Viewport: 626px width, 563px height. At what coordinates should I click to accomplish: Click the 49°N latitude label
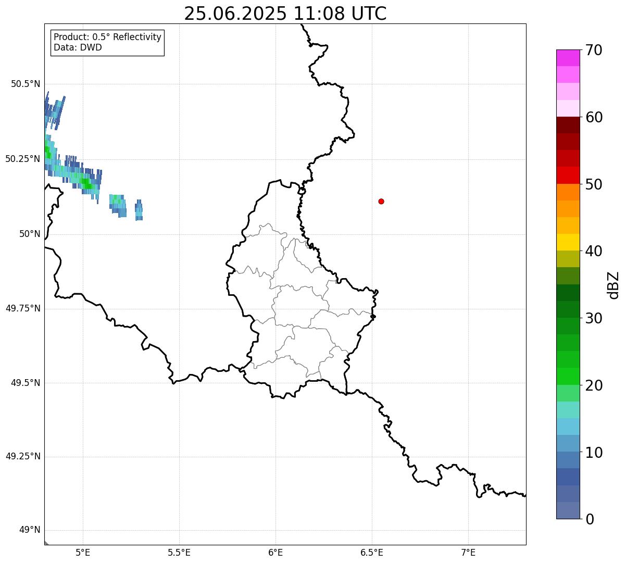coord(30,530)
